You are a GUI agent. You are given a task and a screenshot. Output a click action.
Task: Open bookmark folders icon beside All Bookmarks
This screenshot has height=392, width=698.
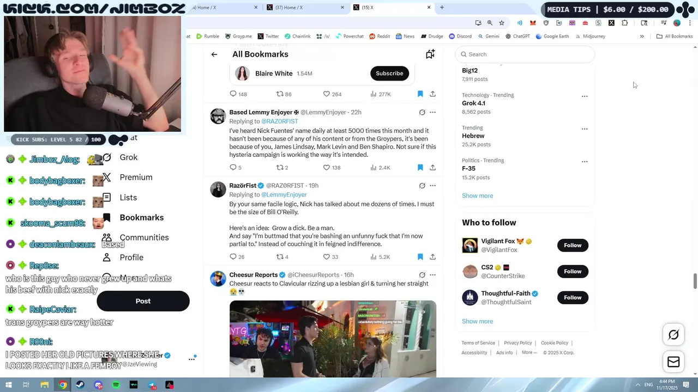430,54
